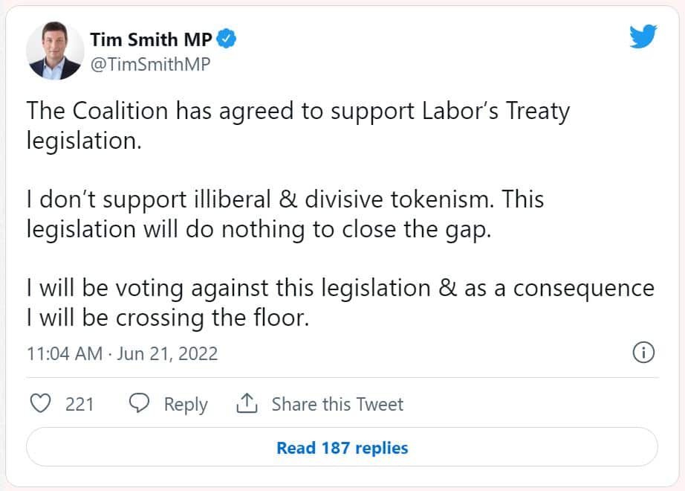Click inside the Read 187 replies bar
This screenshot has width=685, height=491.
tap(342, 448)
